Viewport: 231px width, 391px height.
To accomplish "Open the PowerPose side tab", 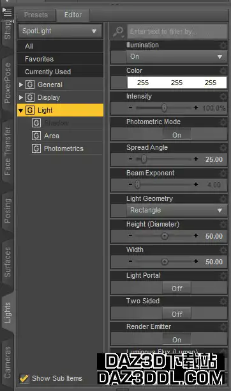I will tap(8, 83).
